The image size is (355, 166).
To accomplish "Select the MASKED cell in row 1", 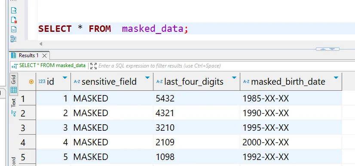I will (112, 98).
